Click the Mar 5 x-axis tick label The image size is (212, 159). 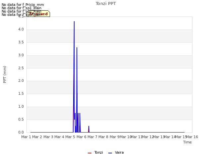[70, 137]
